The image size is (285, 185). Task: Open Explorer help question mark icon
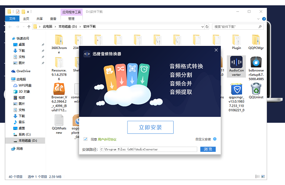click(264, 19)
